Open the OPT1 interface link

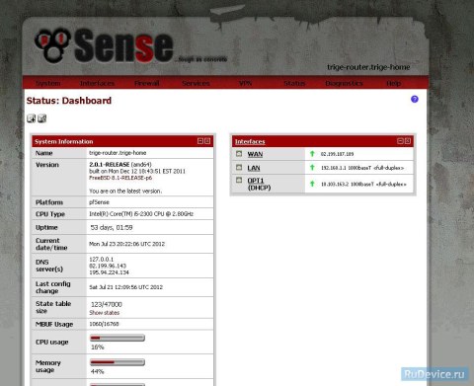256,181
